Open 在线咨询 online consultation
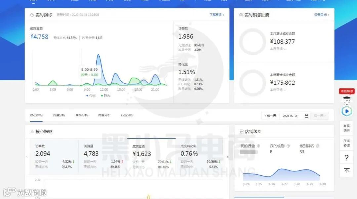This screenshot has height=199, width=357. click(346, 143)
